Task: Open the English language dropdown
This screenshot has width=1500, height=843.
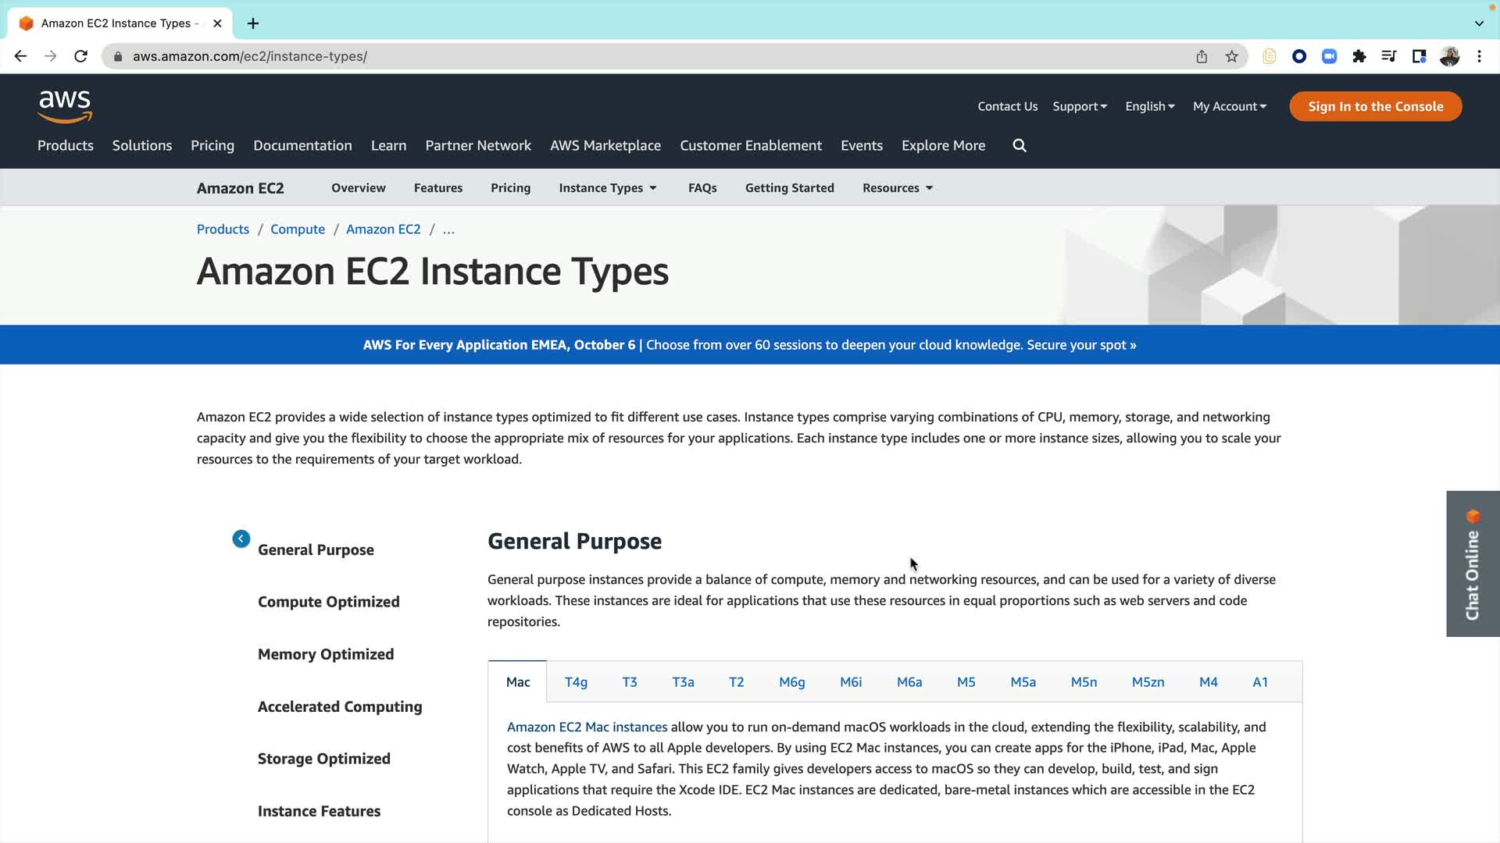Action: coord(1149,106)
